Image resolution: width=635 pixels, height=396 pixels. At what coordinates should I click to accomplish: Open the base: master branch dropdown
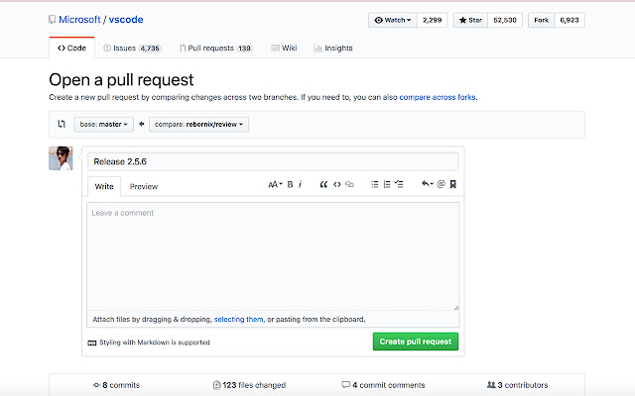pos(103,124)
